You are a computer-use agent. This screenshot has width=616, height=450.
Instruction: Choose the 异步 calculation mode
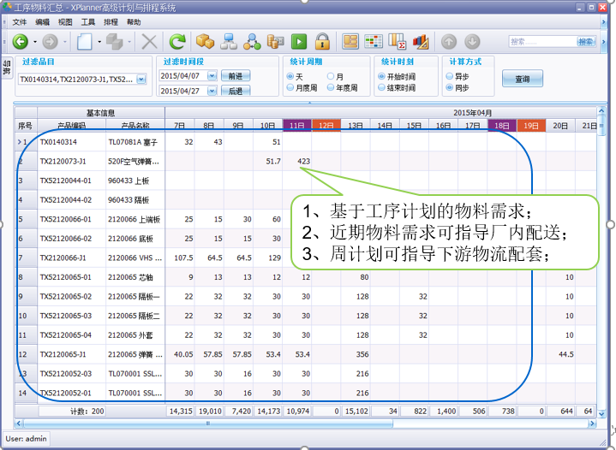[x=449, y=76]
